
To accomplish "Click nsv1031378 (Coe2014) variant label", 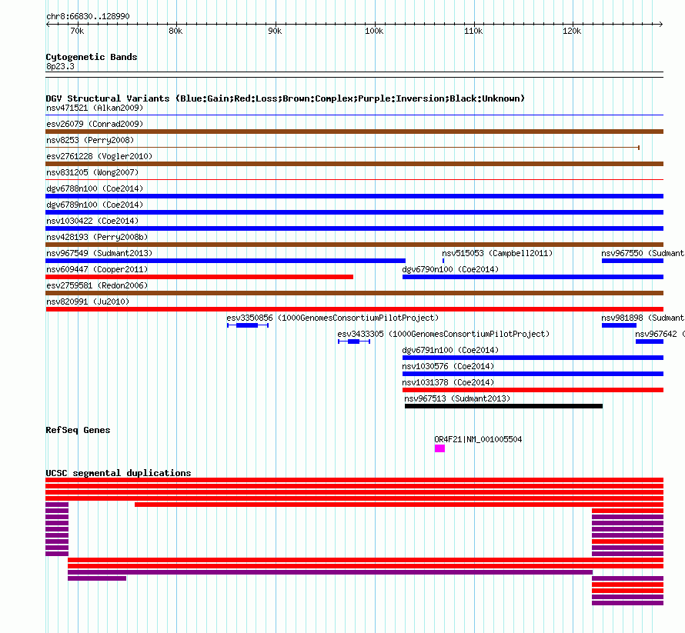I will (x=448, y=382).
